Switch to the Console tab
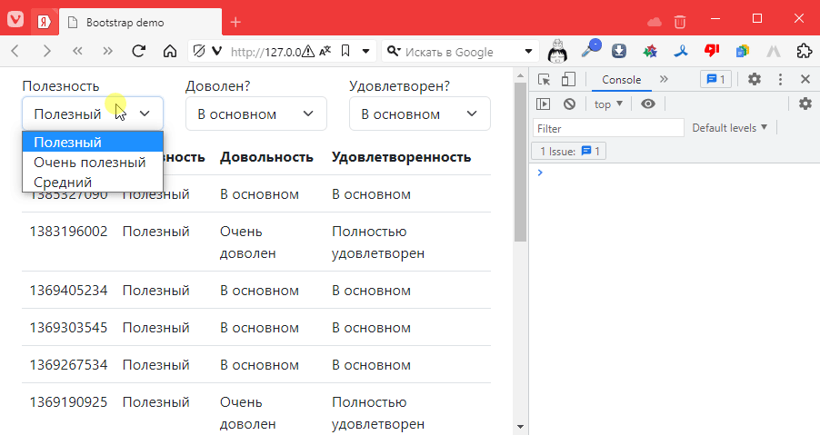The image size is (820, 435). pos(622,80)
